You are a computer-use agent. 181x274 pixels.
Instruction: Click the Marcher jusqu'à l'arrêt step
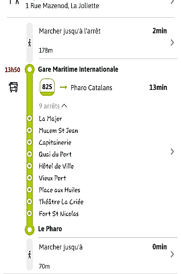(70, 31)
